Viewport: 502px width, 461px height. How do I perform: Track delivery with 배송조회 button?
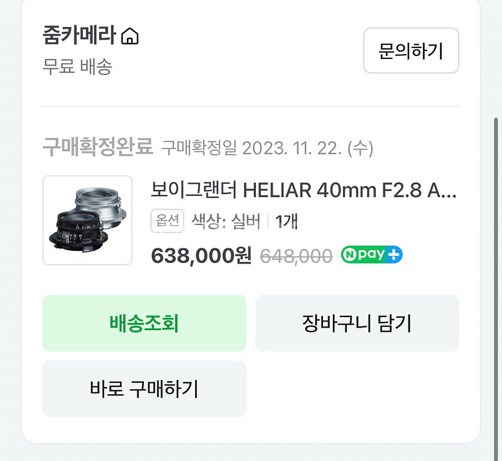(144, 323)
